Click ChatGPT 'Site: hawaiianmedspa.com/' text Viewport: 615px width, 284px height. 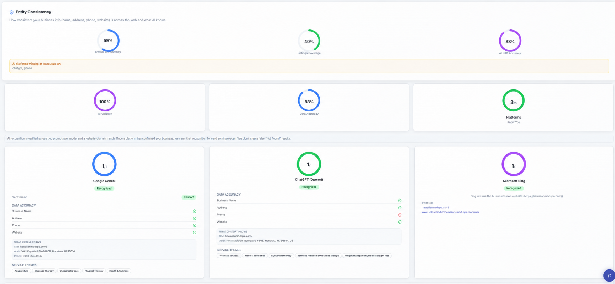pos(236,236)
